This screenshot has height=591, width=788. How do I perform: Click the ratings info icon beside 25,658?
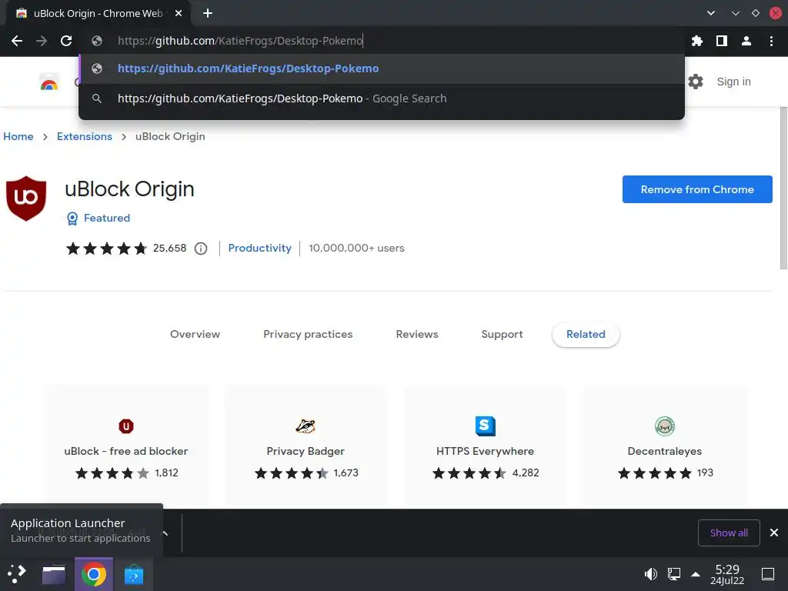201,249
